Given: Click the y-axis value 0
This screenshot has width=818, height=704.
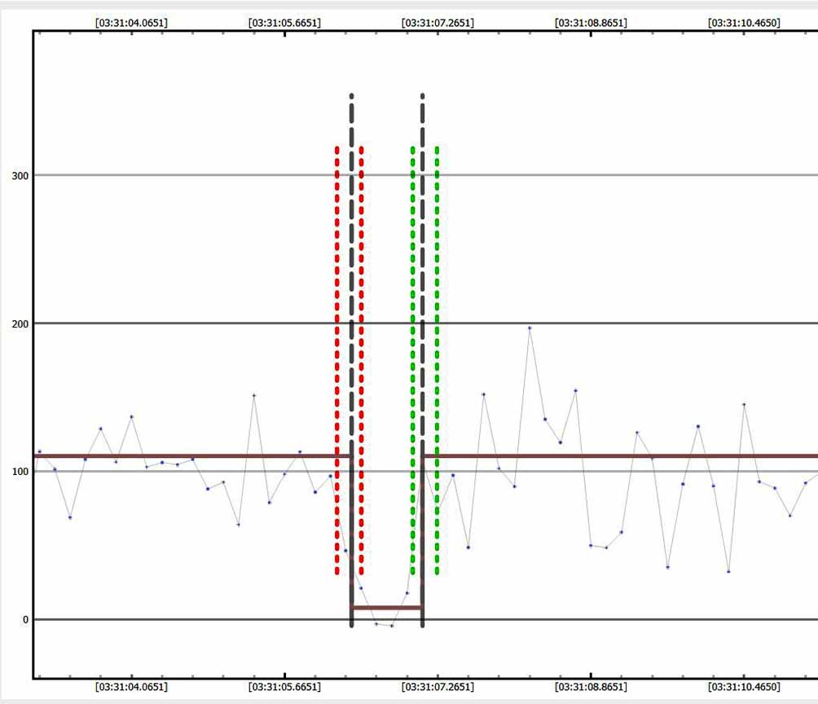Looking at the screenshot, I should click(x=25, y=620).
